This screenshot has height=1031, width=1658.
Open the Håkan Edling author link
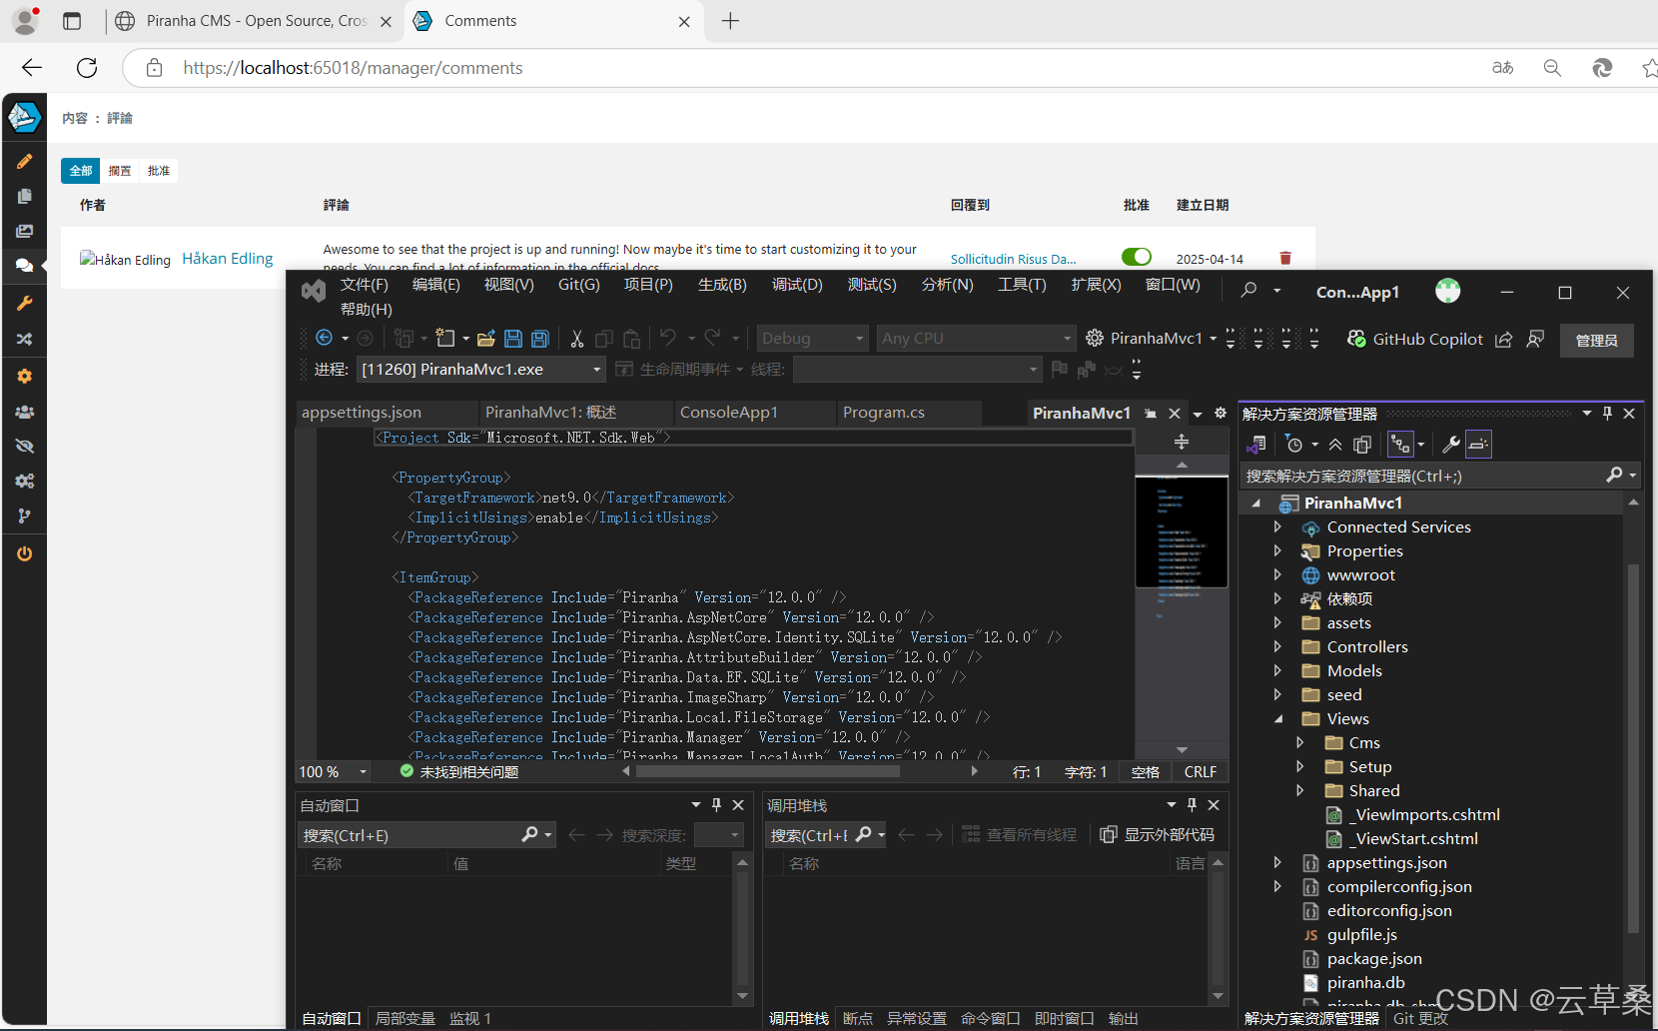[x=228, y=258]
